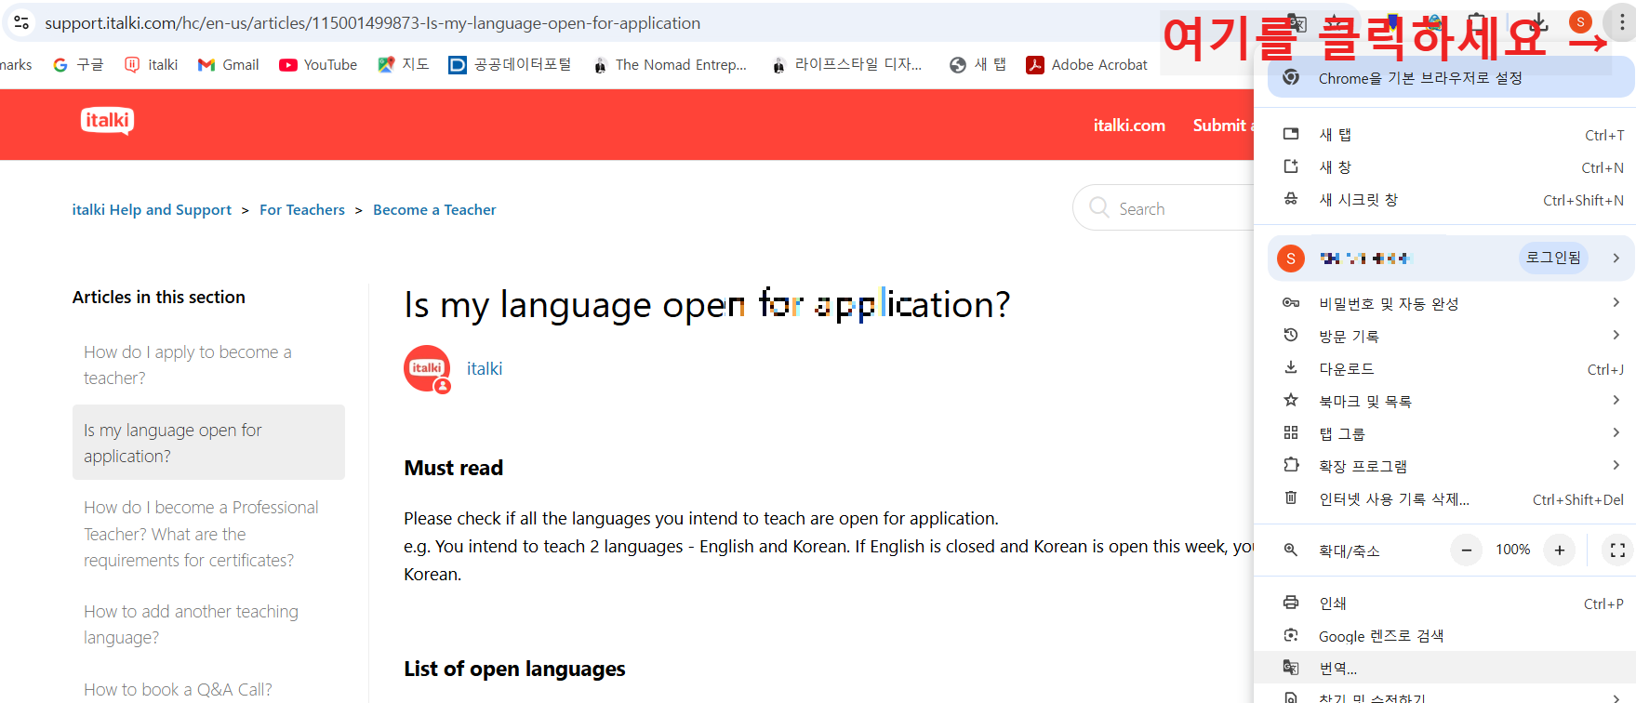Click the 인쇄 printer icon

point(1291,603)
